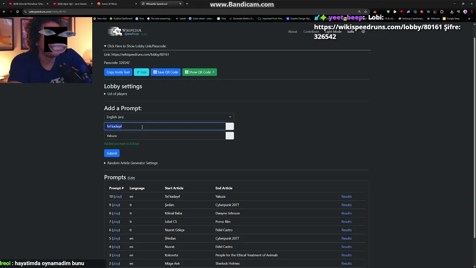The image size is (476, 268).
Task: Close the Wikipedia Speedruns tab
Action: 180,4
